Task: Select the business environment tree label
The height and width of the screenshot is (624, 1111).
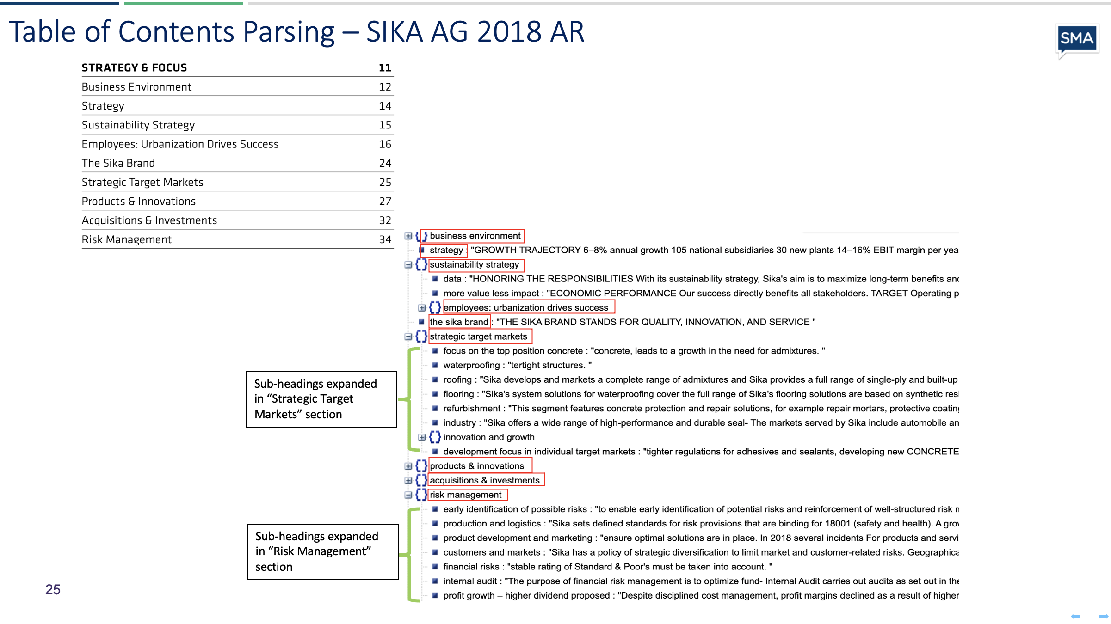Action: [475, 236]
